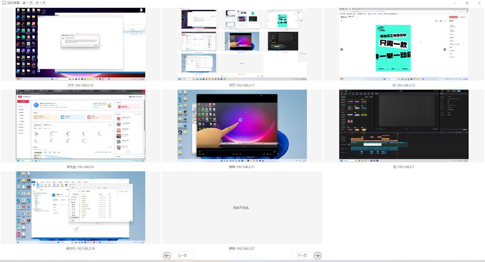The image size is (485, 262).
Task: Click the 斯先生-192.168.2.9 caption text
Action: tap(80, 167)
